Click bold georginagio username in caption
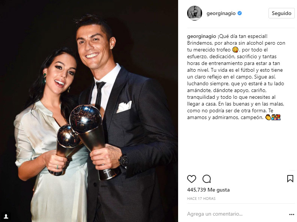Screen dimensions: 297x222 pos(201,36)
